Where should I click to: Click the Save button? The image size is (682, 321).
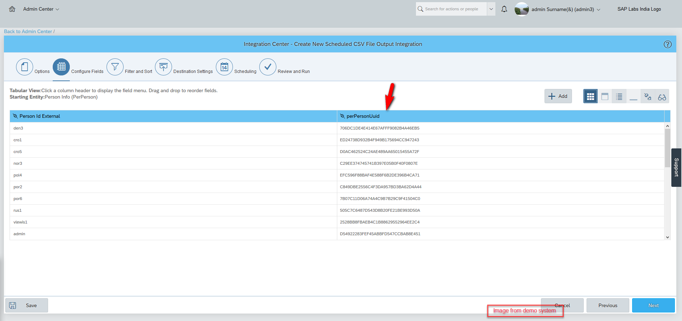(x=27, y=305)
